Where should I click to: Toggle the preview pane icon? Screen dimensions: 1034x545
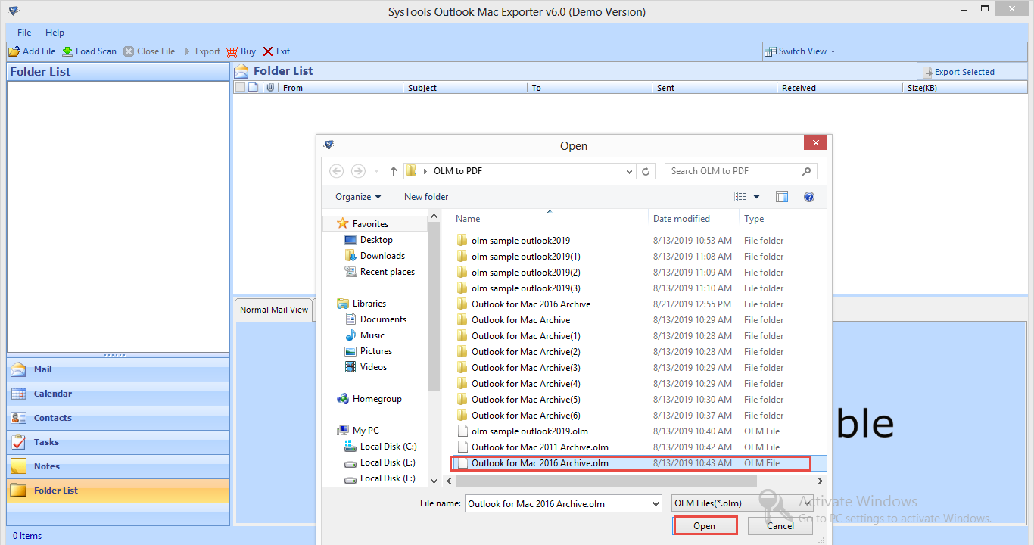pyautogui.click(x=782, y=197)
